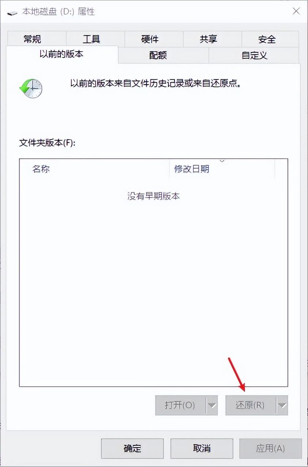The height and width of the screenshot is (467, 308).
Task: Confirm with the 确定 button
Action: tap(132, 448)
